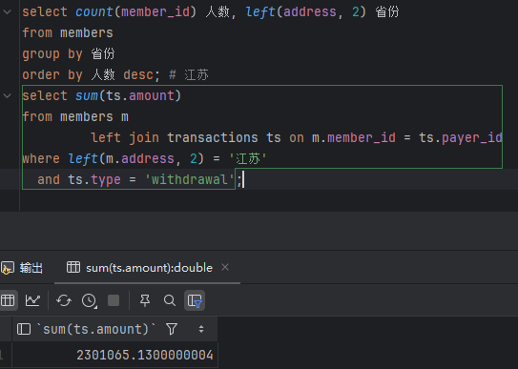Click the '江苏' string in where clause
The height and width of the screenshot is (369, 518).
[x=248, y=159]
